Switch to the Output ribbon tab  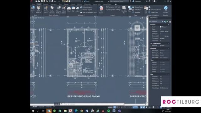(x=73, y=4)
